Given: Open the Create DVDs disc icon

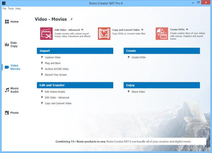Looking at the screenshot, I should coord(162,34).
